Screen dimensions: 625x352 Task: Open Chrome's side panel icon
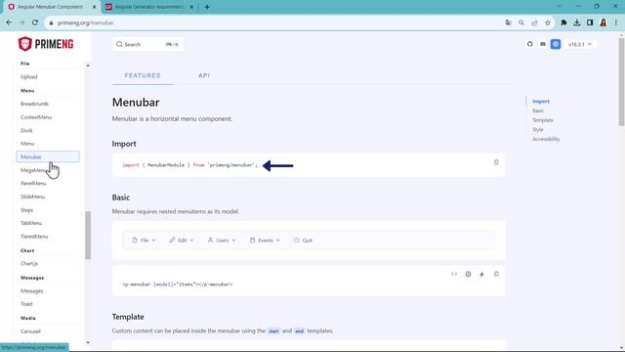(x=590, y=22)
